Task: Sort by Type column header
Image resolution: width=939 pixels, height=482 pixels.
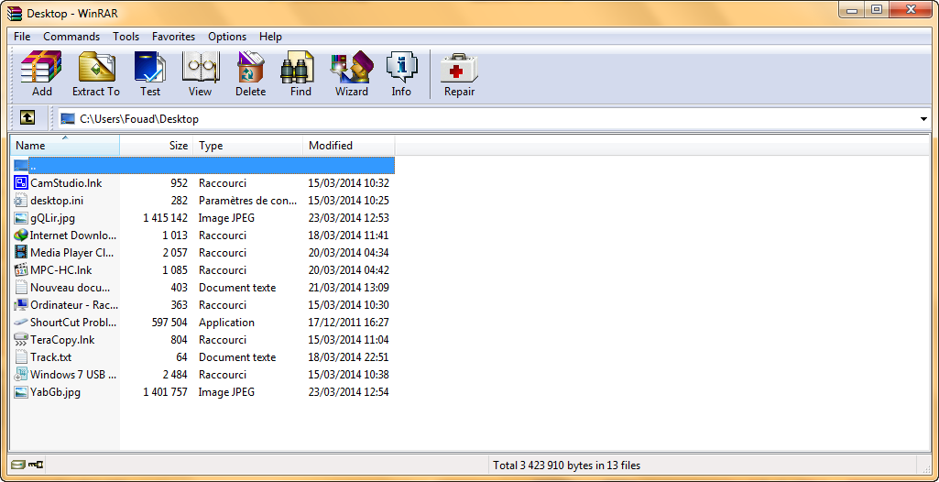Action: (x=248, y=145)
